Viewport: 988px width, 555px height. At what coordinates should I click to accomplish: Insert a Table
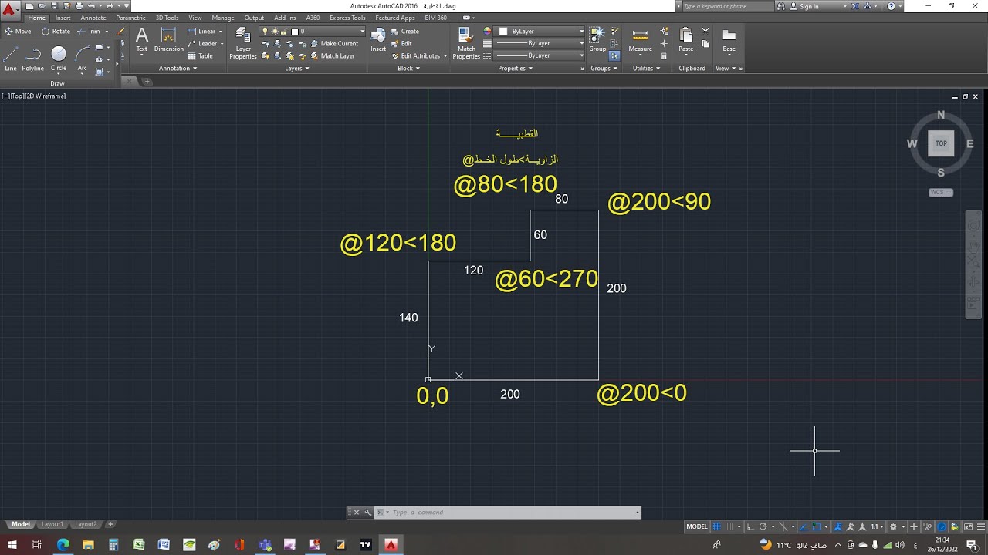(x=200, y=56)
